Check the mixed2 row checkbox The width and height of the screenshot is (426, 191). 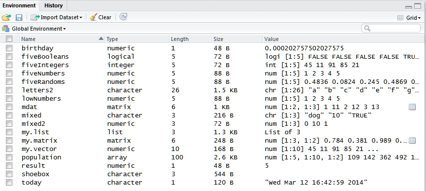coord(9,124)
